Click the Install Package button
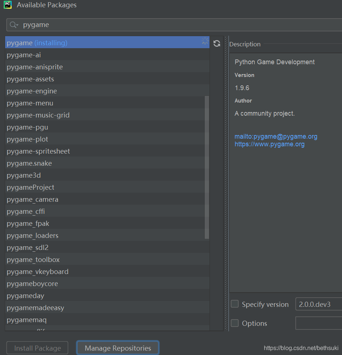 pyautogui.click(x=37, y=348)
